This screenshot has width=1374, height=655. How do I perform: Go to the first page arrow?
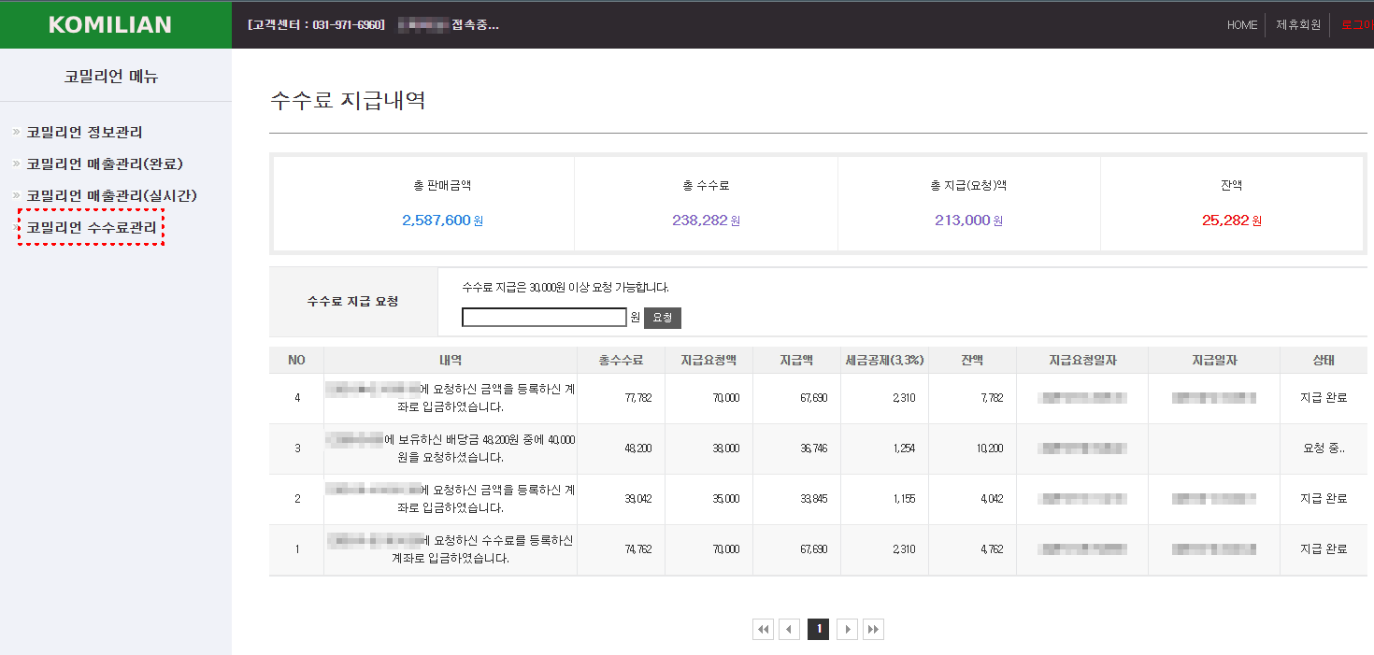(764, 630)
